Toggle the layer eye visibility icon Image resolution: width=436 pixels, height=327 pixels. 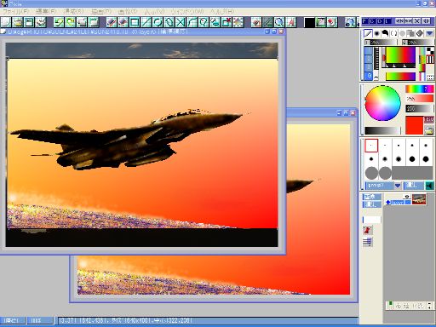(407, 197)
